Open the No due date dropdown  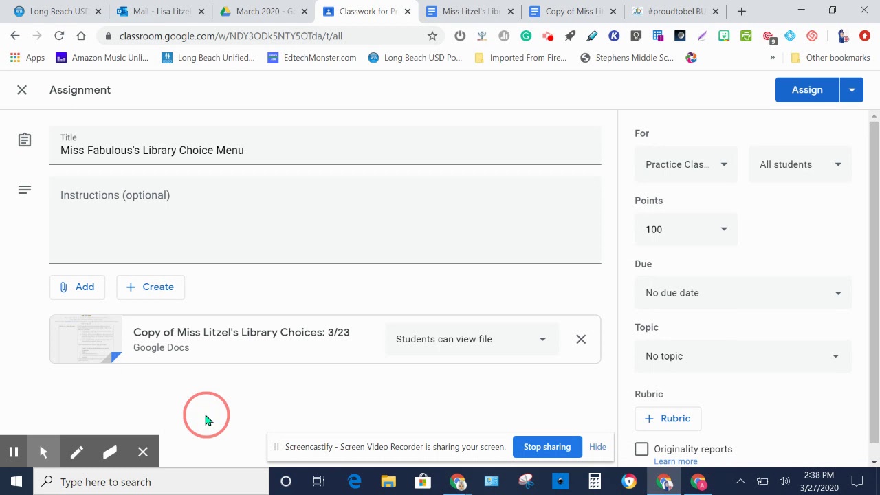[743, 293]
